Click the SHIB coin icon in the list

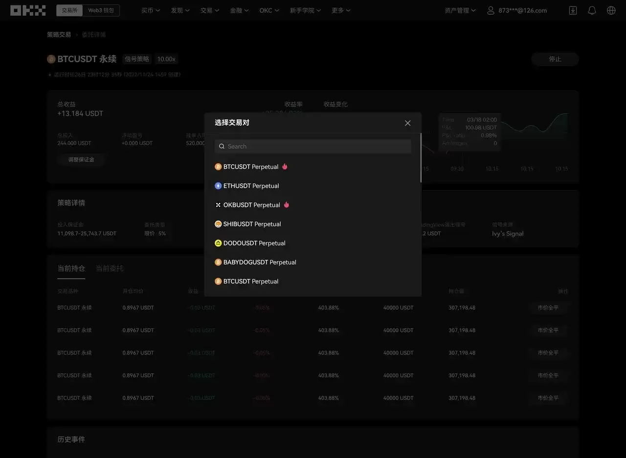tap(218, 224)
